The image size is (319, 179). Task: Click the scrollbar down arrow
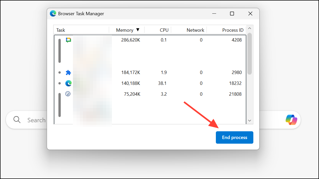pyautogui.click(x=249, y=120)
